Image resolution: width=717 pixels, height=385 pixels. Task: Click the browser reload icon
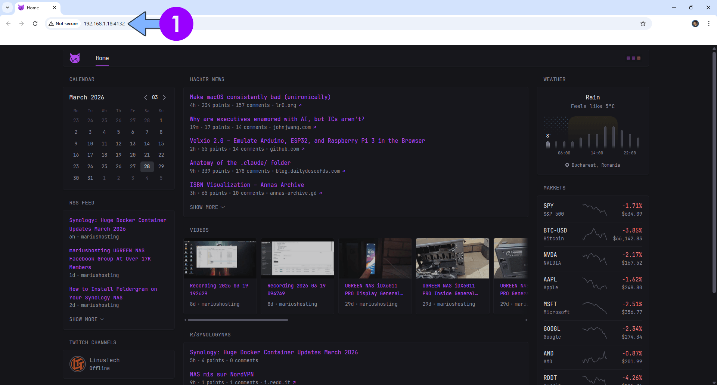tap(35, 24)
